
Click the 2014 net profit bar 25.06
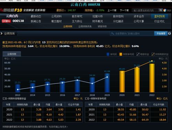pos(33,88)
